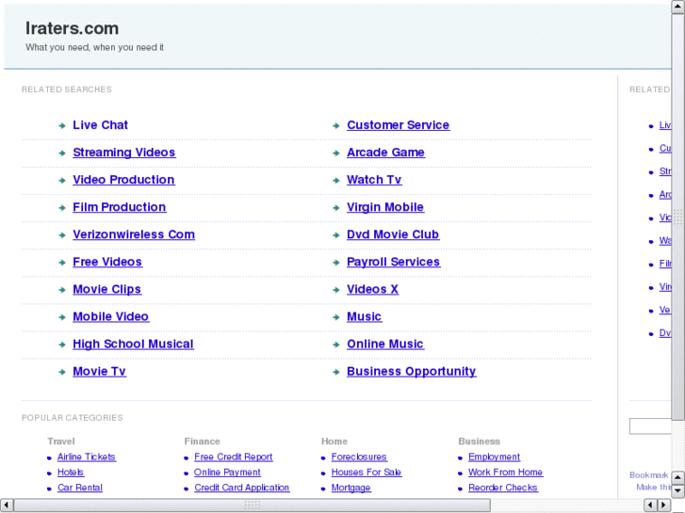Open the Houses For Sale link
This screenshot has height=513, width=685.
[x=367, y=473]
